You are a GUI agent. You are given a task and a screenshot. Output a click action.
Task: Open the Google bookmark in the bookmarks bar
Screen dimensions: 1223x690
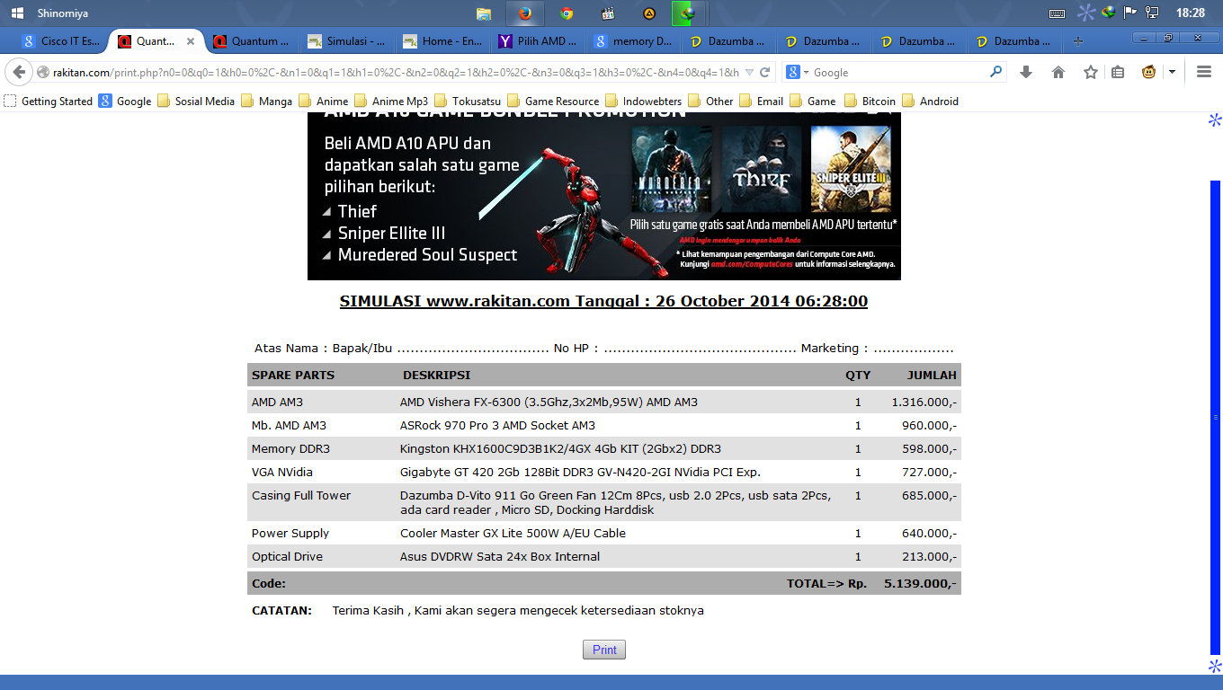click(x=125, y=102)
